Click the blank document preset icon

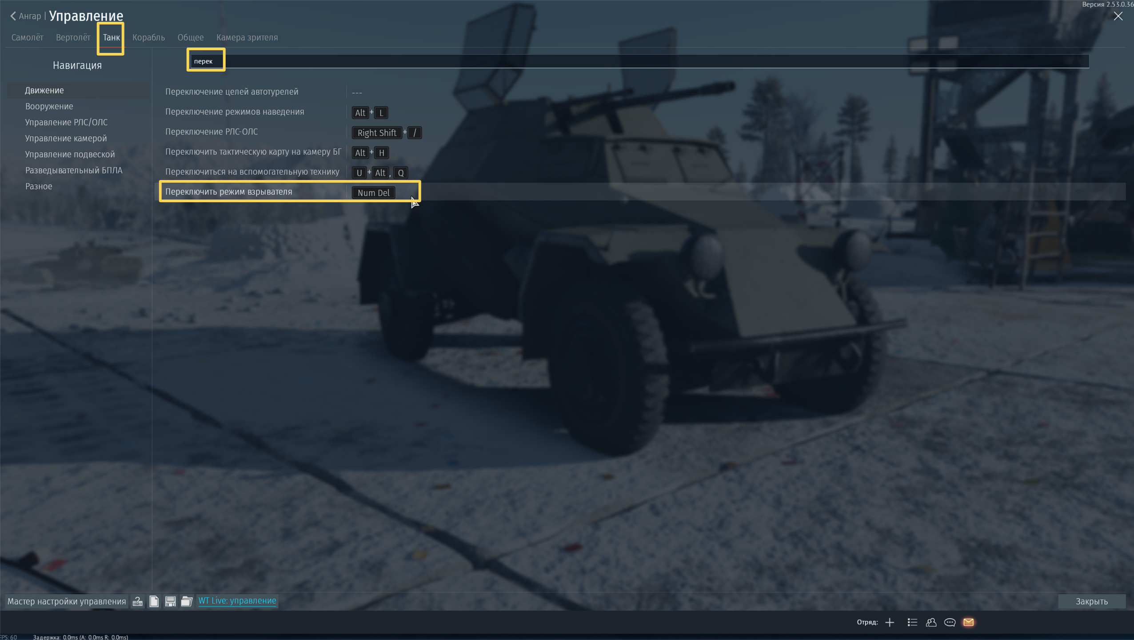(x=154, y=601)
